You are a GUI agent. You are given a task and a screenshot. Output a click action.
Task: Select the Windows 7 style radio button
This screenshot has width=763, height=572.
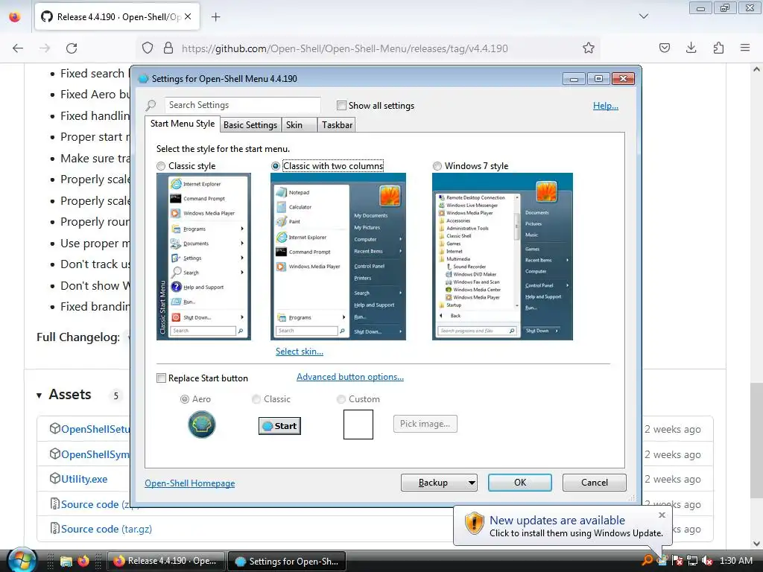(x=437, y=166)
